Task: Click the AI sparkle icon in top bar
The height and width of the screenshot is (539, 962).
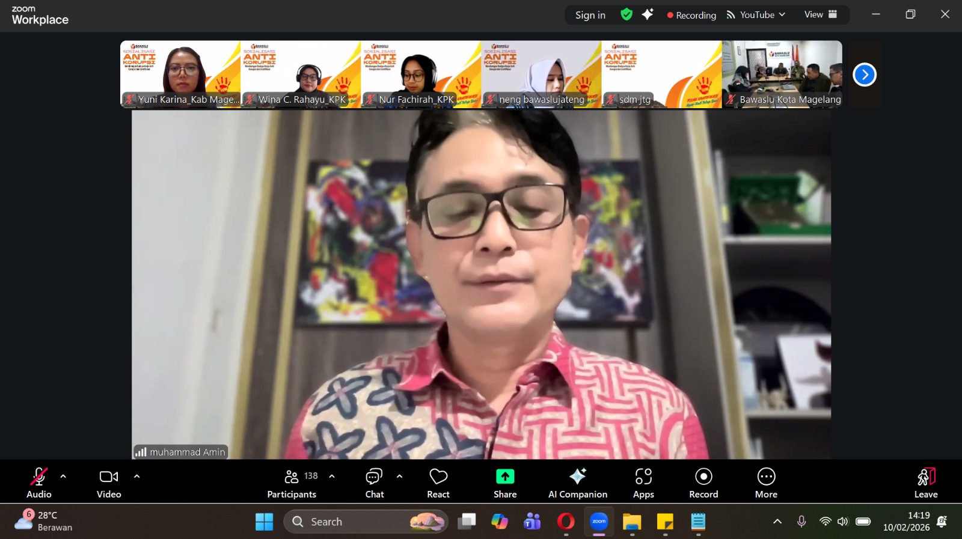Action: pos(648,14)
